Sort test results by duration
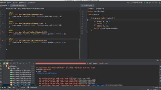The image size is (161, 90). click(x=14, y=63)
